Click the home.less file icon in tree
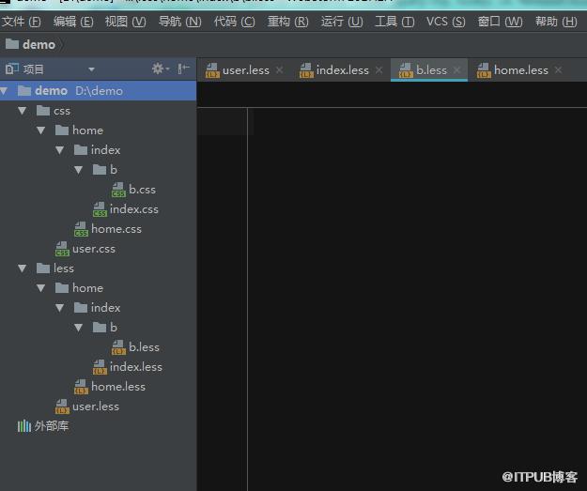The height and width of the screenshot is (491, 587). 81,387
